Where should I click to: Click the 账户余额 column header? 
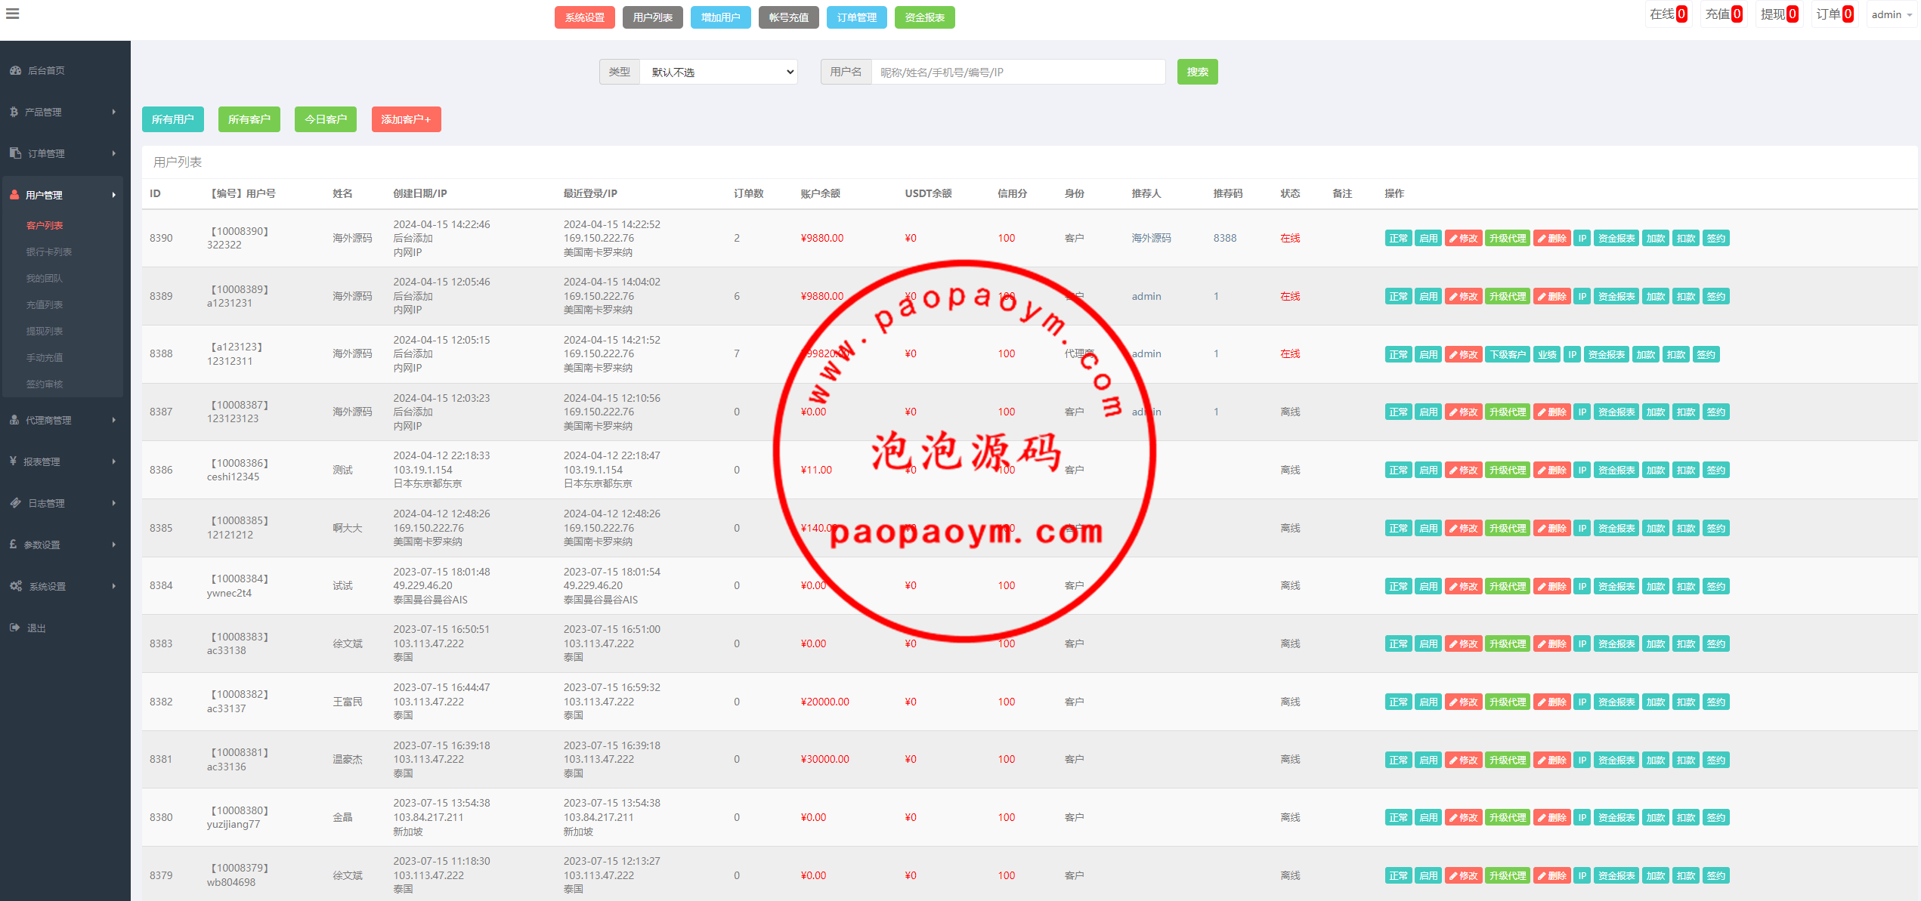pyautogui.click(x=821, y=193)
